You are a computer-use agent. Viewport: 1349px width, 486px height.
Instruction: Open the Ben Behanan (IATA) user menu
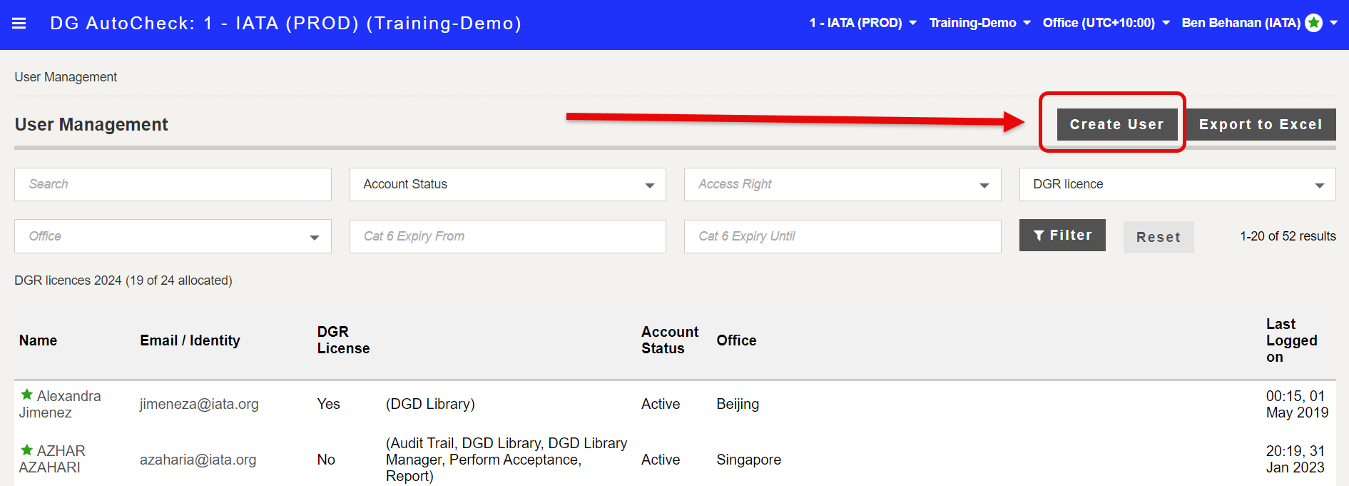pos(1259,23)
